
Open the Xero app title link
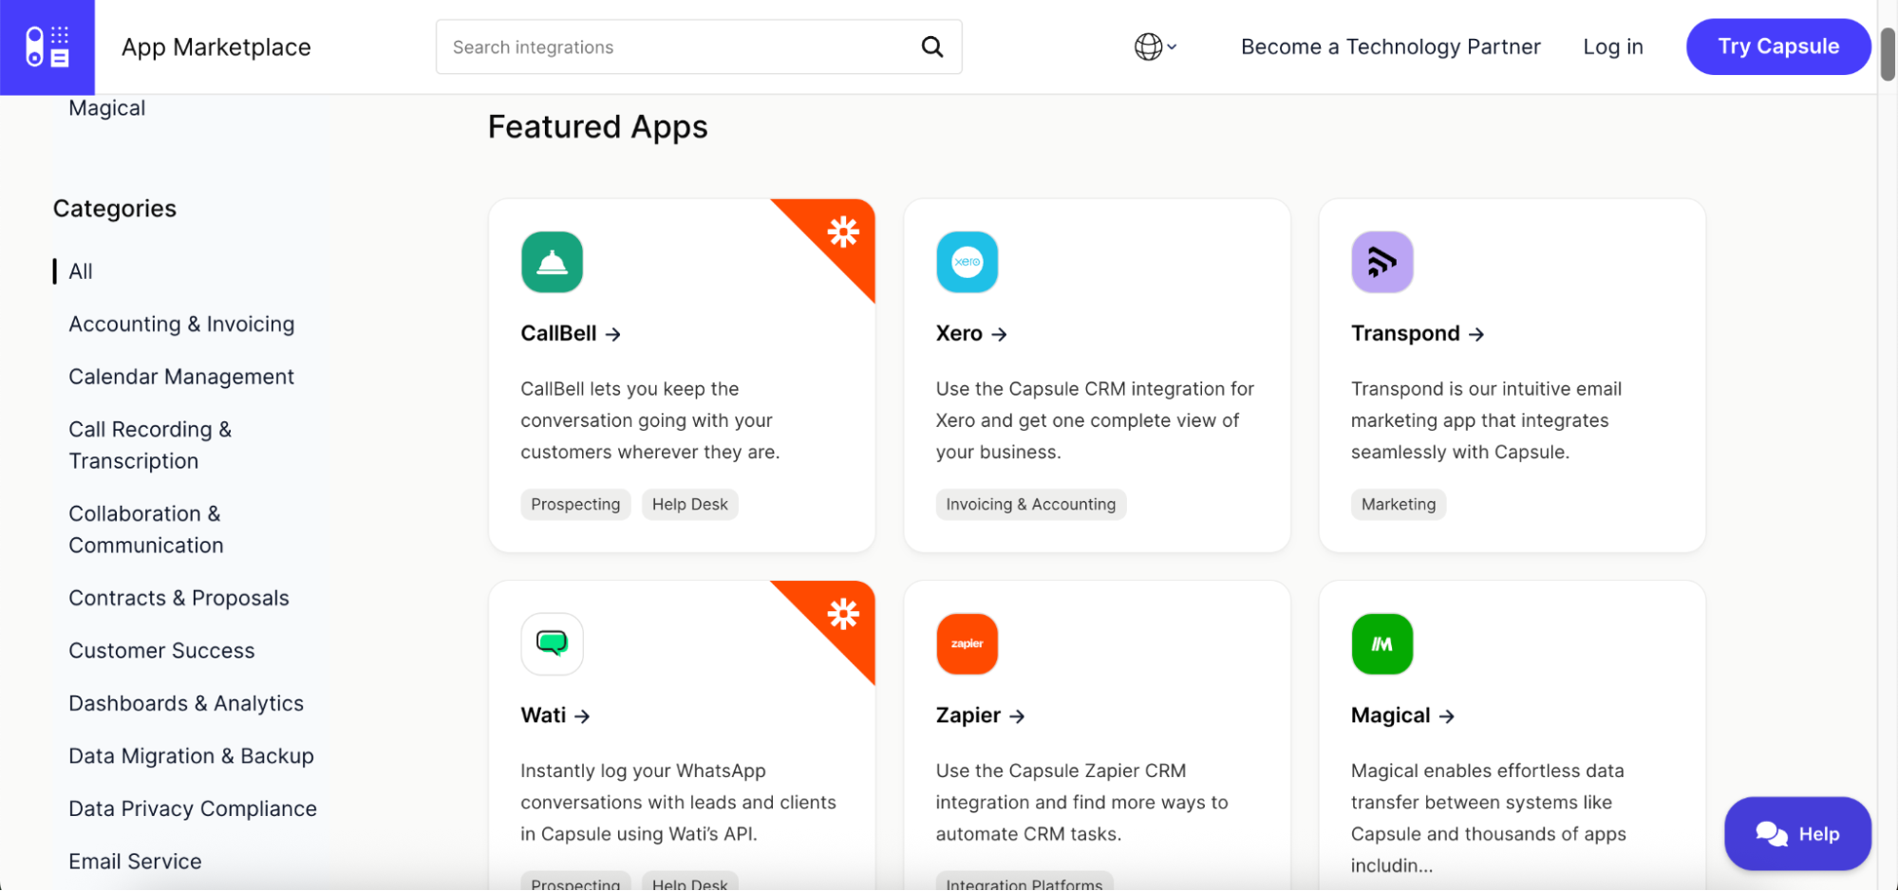[971, 334]
